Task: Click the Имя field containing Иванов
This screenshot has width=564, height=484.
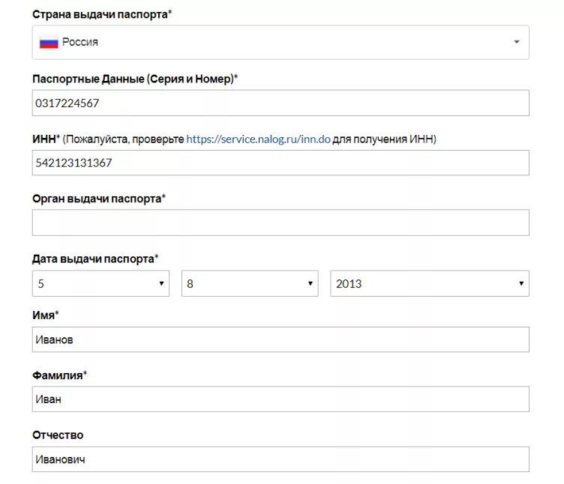Action: 280,340
